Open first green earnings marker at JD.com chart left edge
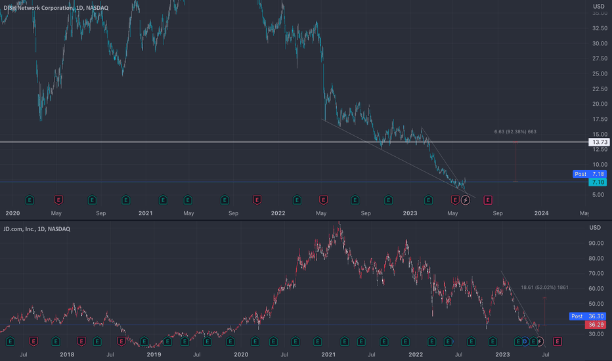Screen dimensions: 612x361 tap(10, 341)
